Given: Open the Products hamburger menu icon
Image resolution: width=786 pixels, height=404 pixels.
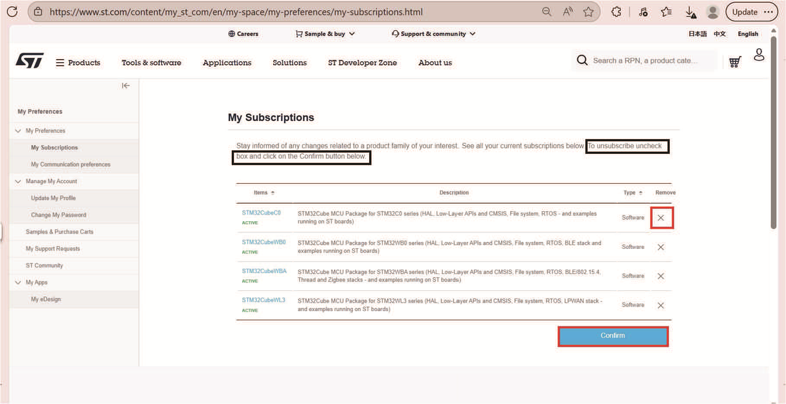Looking at the screenshot, I should pos(60,63).
